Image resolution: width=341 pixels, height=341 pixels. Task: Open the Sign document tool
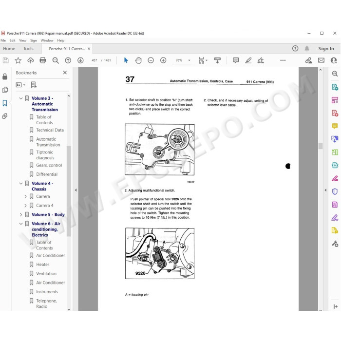(x=261, y=60)
